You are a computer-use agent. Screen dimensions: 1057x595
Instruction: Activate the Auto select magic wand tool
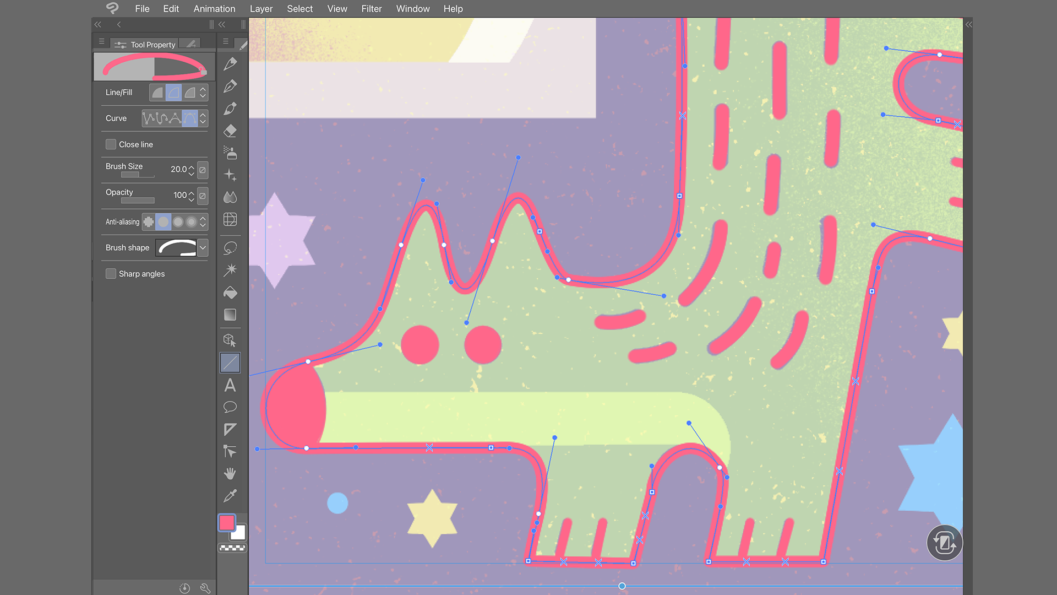pyautogui.click(x=230, y=269)
